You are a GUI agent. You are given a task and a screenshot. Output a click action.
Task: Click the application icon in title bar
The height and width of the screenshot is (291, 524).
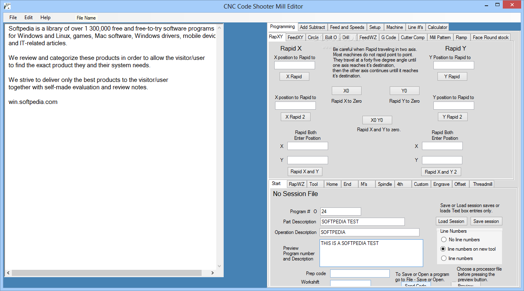click(7, 6)
